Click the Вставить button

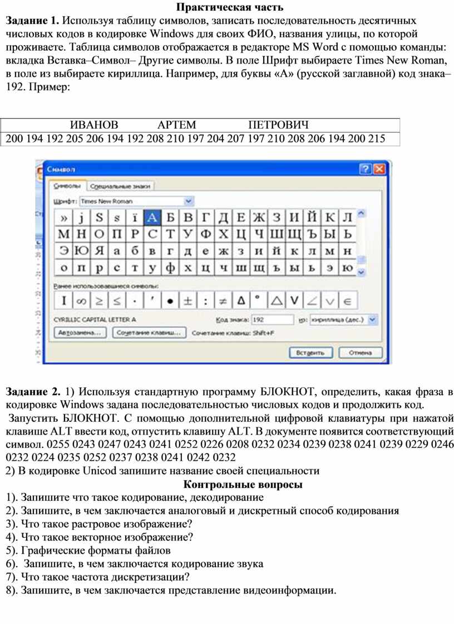[x=310, y=353]
